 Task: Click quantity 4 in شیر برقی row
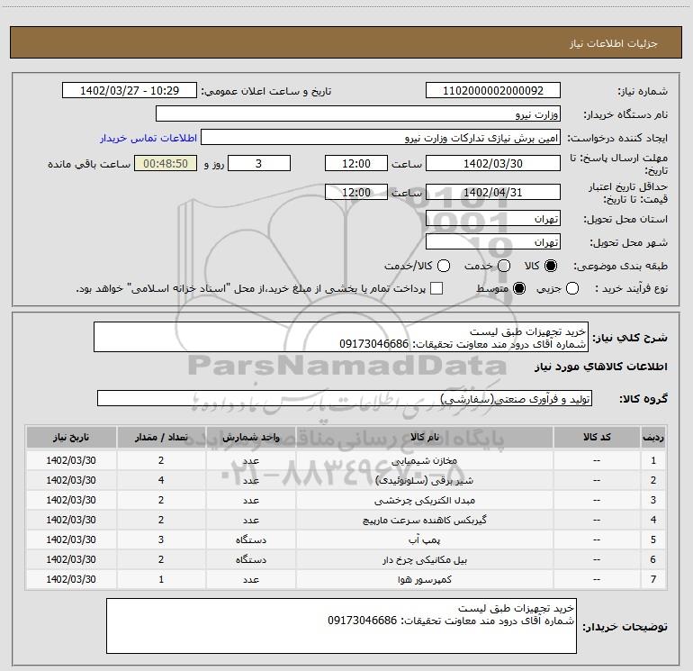(x=161, y=480)
